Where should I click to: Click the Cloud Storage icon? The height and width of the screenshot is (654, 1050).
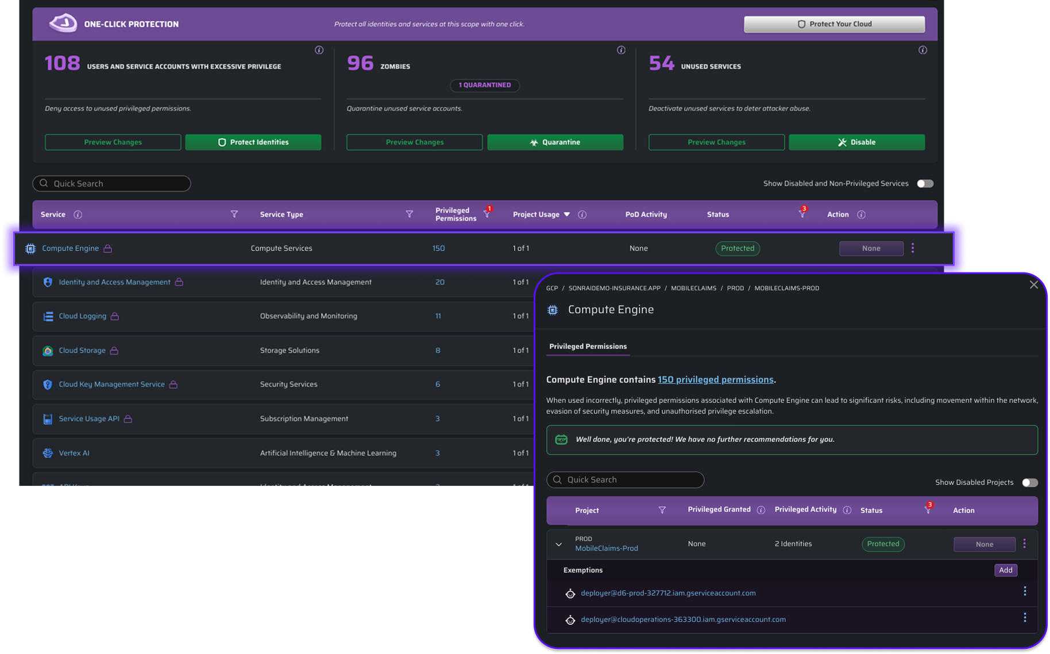48,351
